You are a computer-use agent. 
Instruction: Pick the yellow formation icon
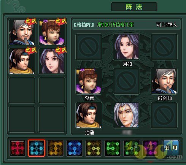[x=94, y=148]
